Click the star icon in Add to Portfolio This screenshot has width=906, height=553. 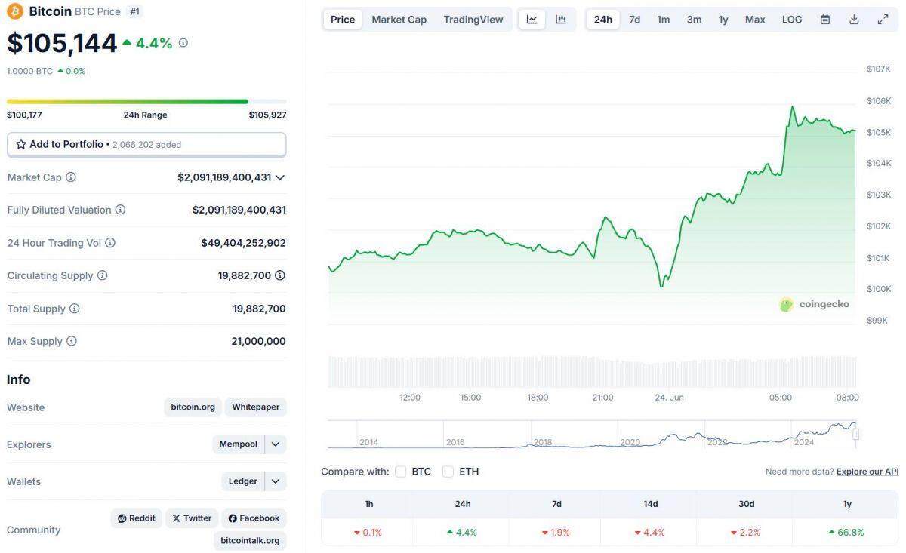(x=21, y=144)
